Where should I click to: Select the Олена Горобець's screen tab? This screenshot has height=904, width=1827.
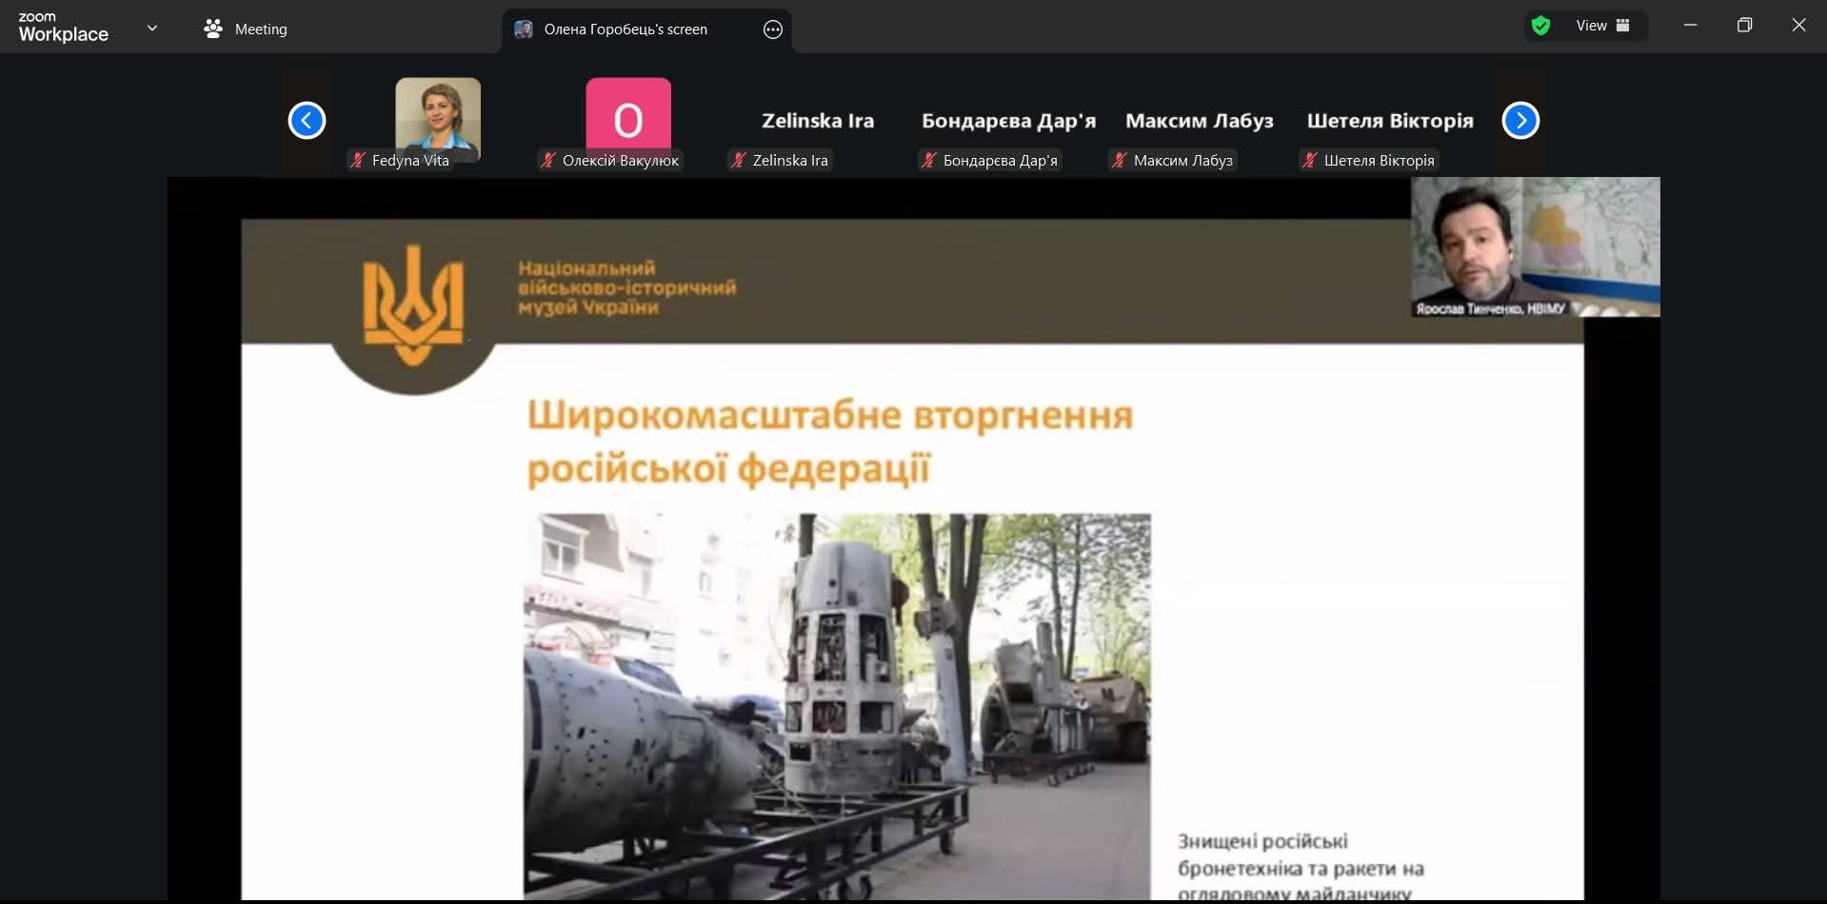625,29
